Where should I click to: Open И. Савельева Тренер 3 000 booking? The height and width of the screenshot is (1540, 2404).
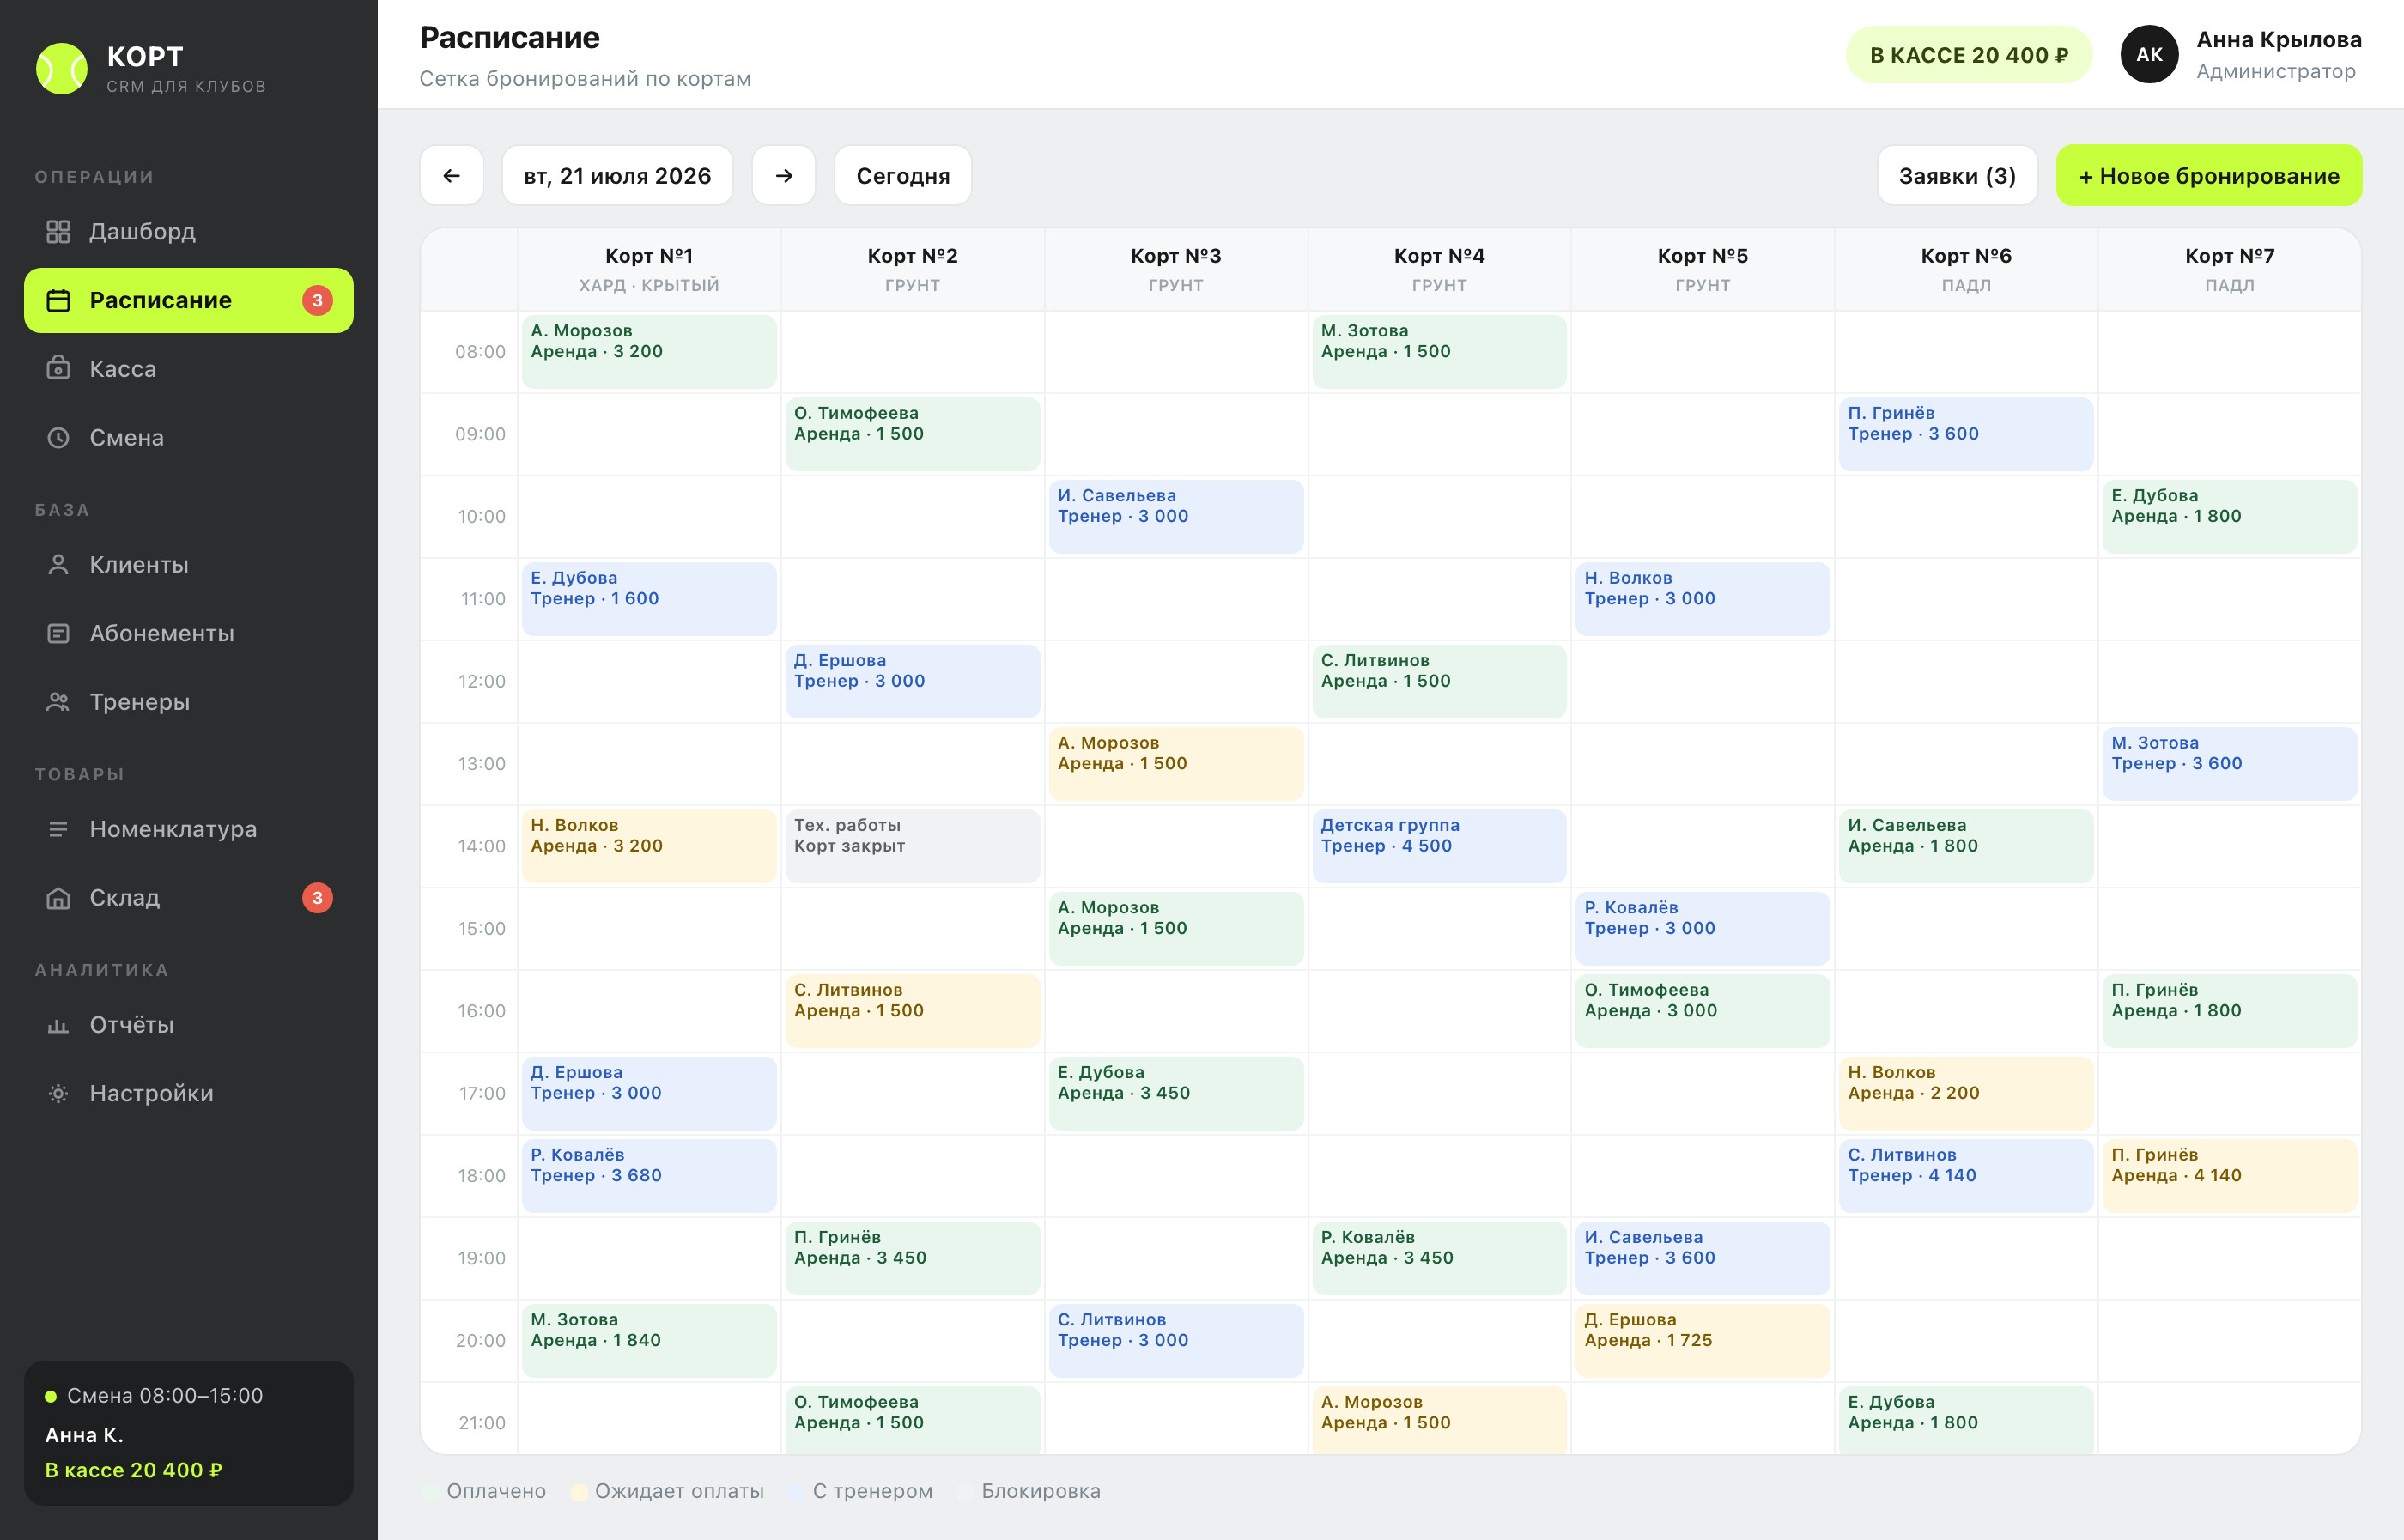(x=1176, y=517)
